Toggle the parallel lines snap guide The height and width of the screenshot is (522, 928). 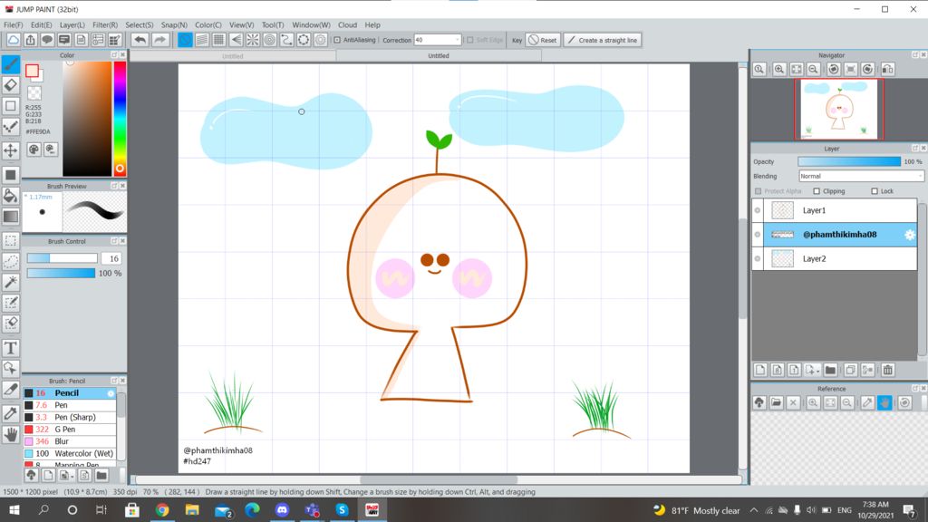(x=202, y=40)
